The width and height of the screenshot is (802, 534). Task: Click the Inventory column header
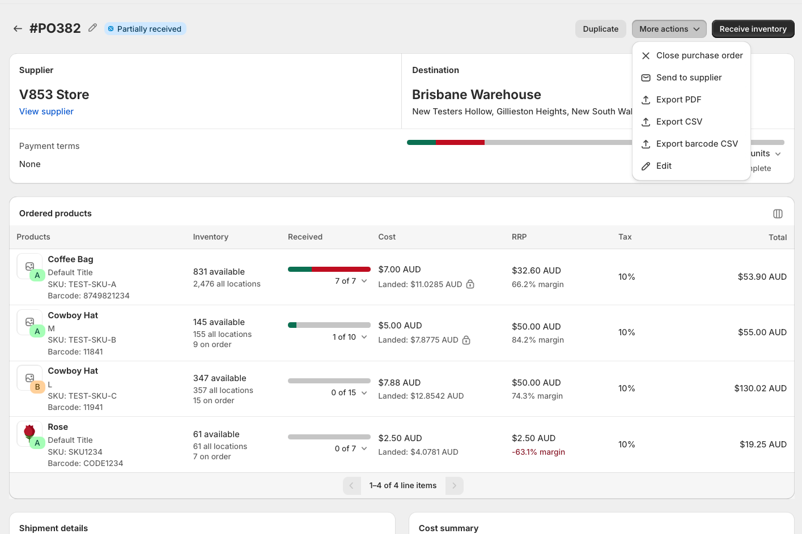coord(211,237)
